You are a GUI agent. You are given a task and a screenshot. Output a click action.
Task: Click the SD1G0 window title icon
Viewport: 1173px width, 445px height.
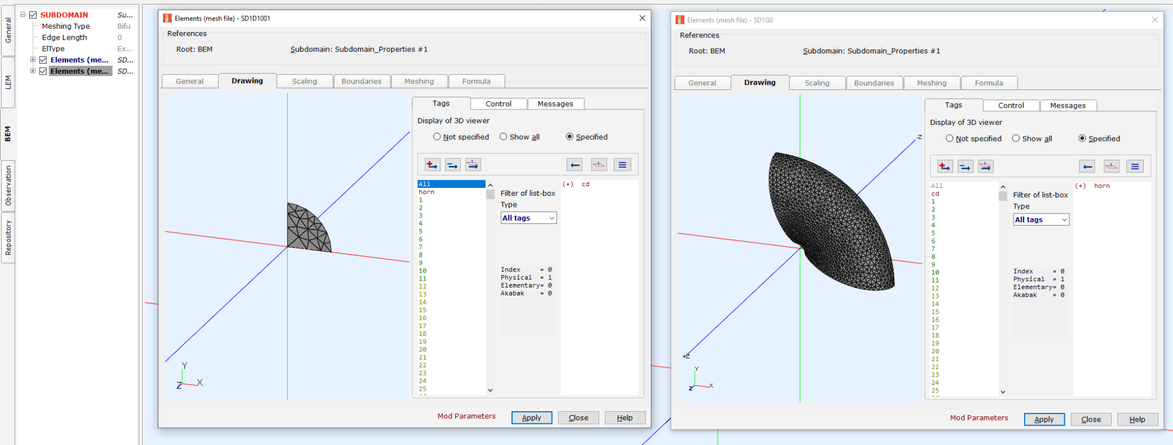coord(680,20)
